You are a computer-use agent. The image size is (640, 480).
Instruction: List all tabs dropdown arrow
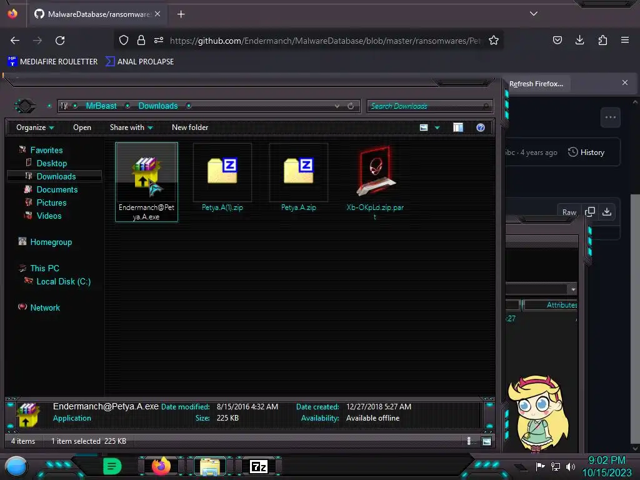click(x=534, y=14)
